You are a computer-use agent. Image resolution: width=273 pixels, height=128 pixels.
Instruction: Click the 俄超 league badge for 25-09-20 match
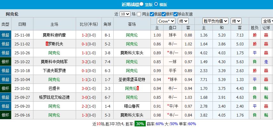click(x=5, y=106)
